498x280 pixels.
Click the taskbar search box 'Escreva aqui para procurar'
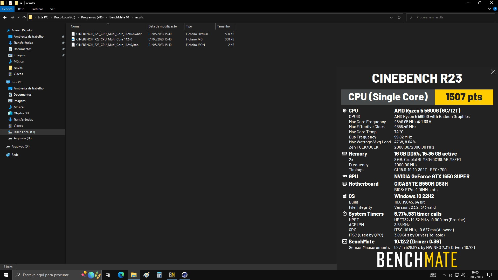57,275
